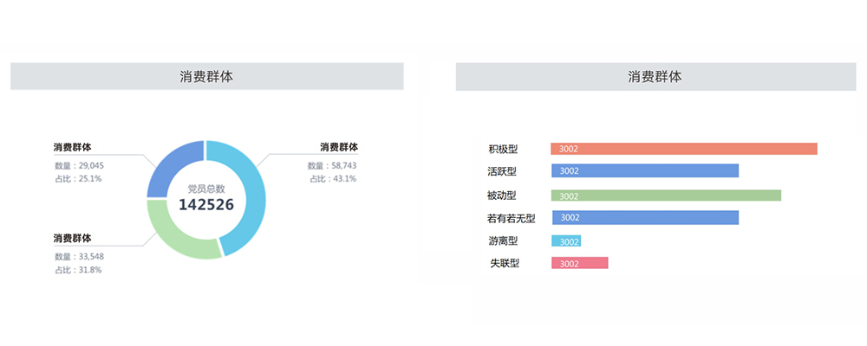Viewport: 867px width, 346px height.
Task: Click the blue 活跃型 bar
Action: point(644,170)
